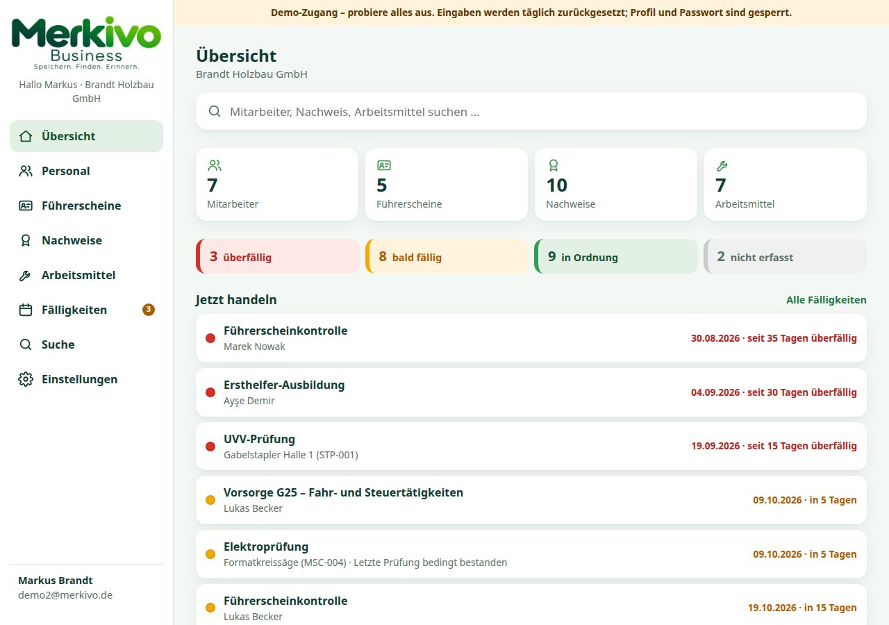Open the Ersthelfer-Ausbildung entry for Ayşe Demir

point(531,392)
